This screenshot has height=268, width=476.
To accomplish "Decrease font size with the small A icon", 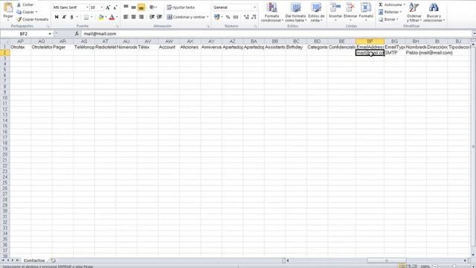I will click(x=115, y=7).
